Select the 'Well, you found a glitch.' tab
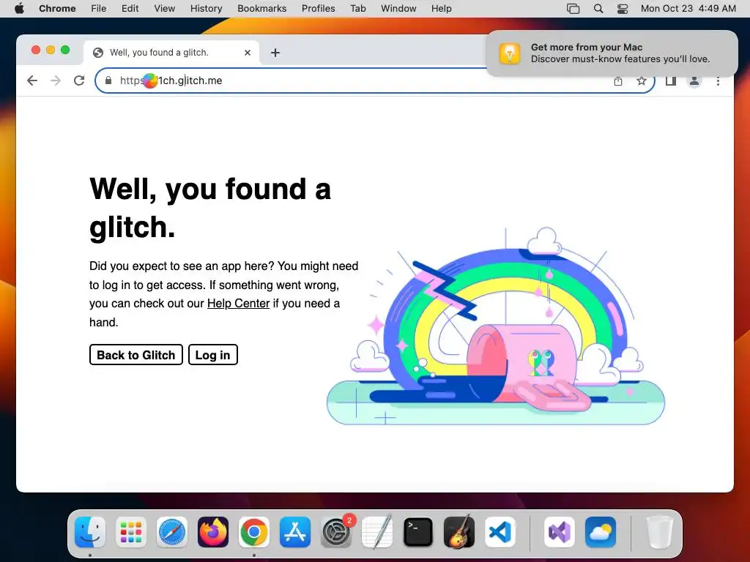 171,53
